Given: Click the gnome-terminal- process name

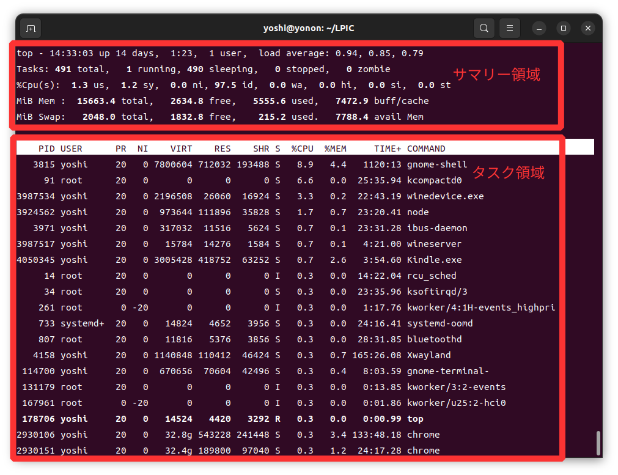Looking at the screenshot, I should pos(447,371).
